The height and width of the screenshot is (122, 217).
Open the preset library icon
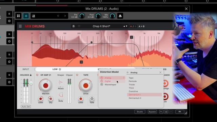[x=74, y=26]
